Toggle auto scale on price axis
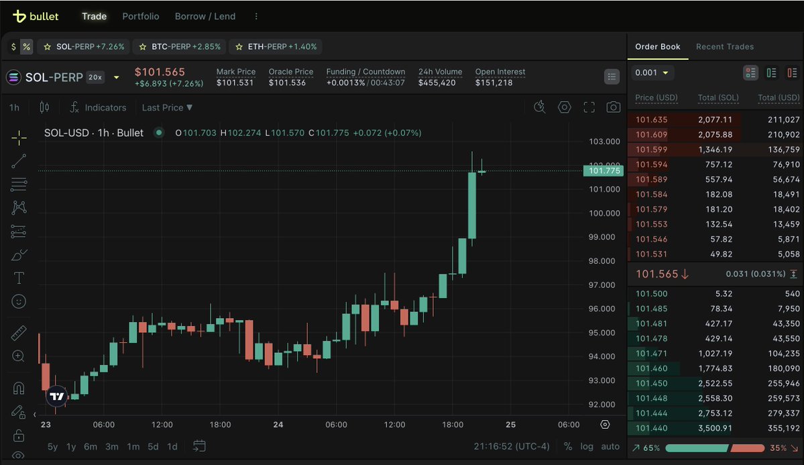 point(610,446)
